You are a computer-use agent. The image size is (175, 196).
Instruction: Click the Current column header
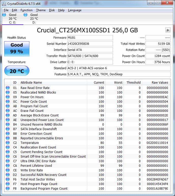pos(96,83)
